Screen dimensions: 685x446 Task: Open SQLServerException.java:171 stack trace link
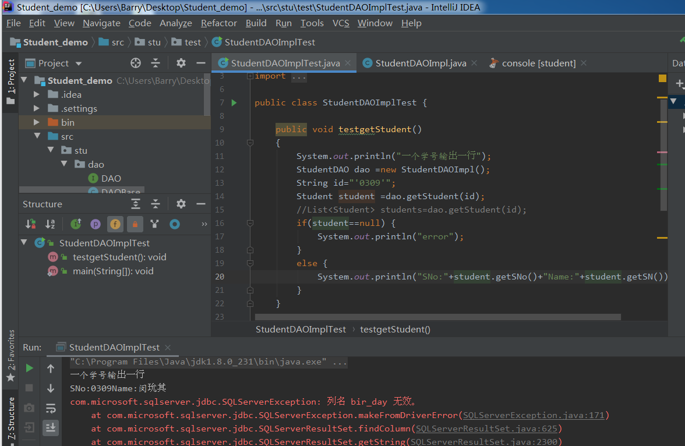(534, 415)
